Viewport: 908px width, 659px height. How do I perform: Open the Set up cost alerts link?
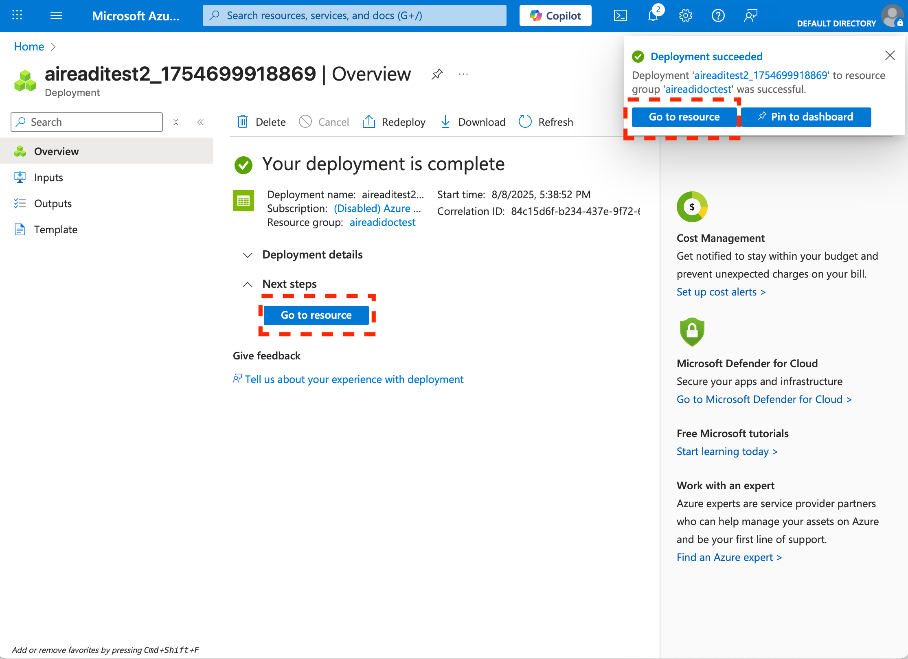click(x=721, y=292)
